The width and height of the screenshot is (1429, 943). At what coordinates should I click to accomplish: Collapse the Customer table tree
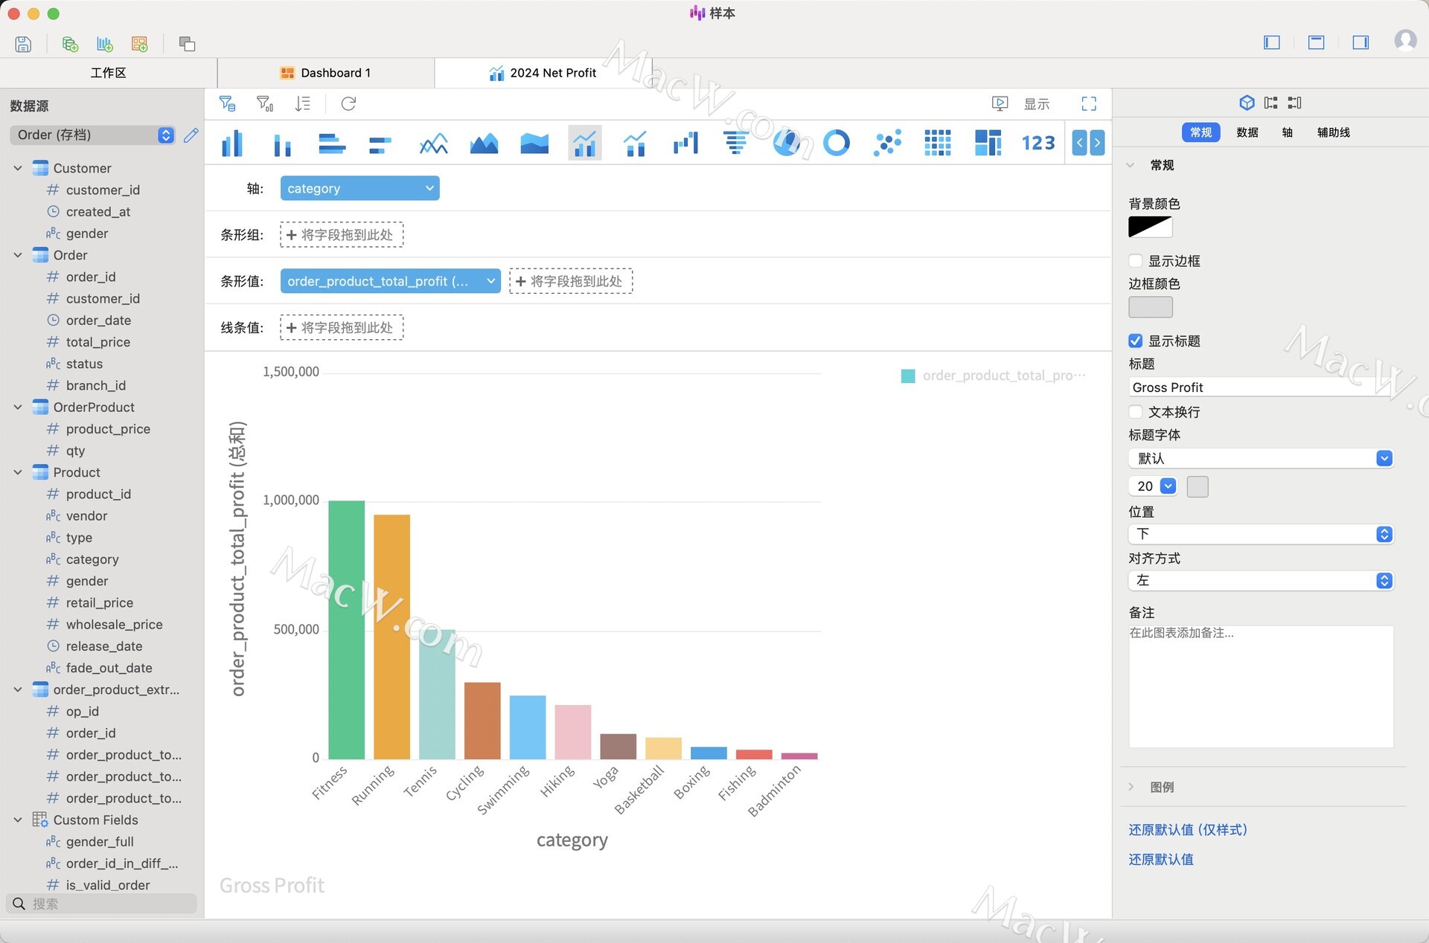(x=18, y=168)
